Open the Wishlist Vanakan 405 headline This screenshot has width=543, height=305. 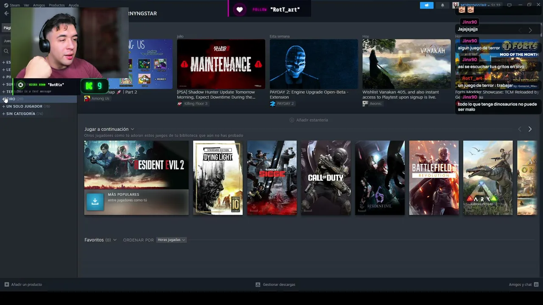pos(401,94)
